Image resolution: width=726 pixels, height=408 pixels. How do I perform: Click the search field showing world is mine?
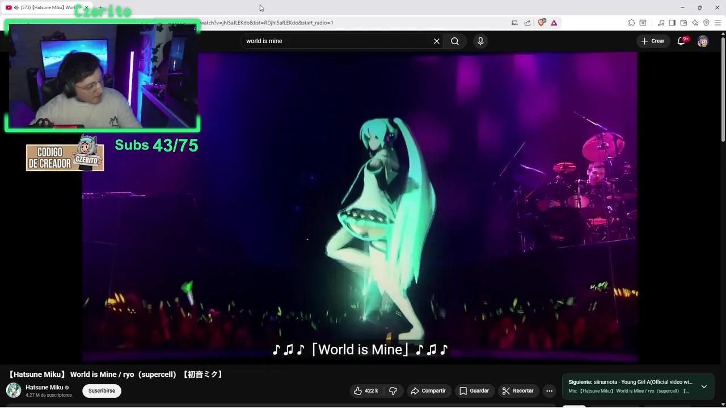pos(335,41)
